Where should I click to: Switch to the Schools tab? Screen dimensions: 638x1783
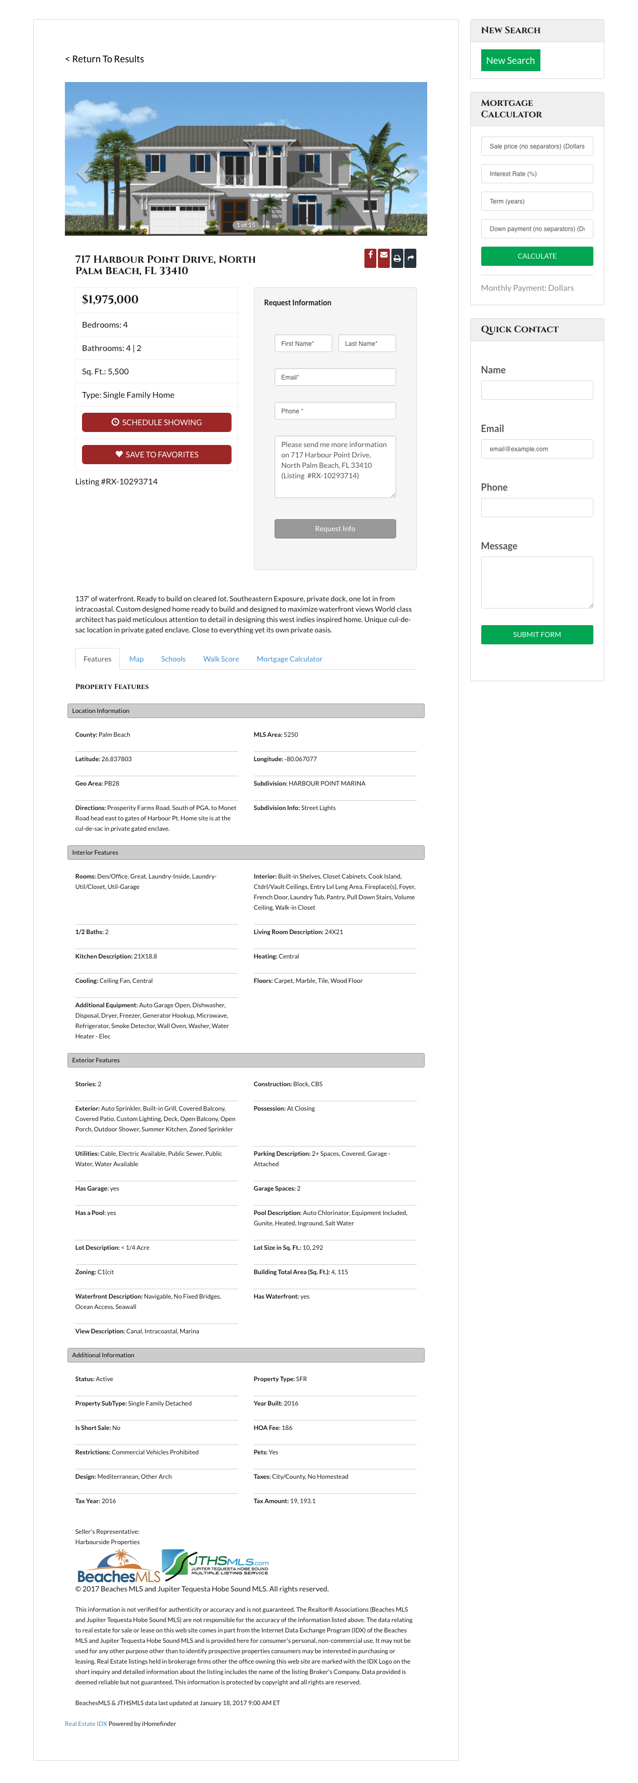[173, 659]
